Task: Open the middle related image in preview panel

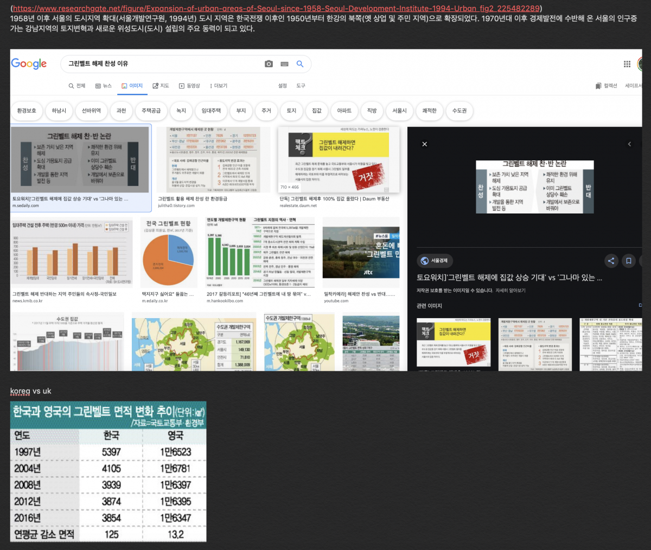Action: (535, 344)
